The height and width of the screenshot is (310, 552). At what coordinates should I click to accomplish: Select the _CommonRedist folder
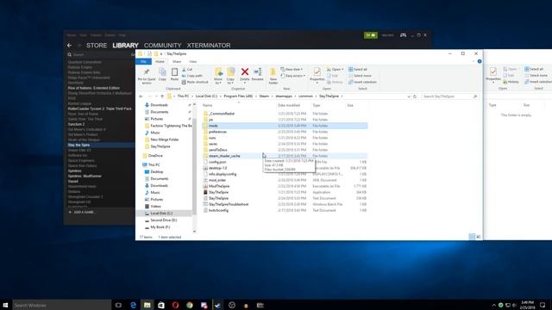coord(285,114)
